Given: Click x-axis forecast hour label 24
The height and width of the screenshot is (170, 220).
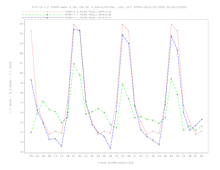Looking at the screenshot, I should [80, 156].
